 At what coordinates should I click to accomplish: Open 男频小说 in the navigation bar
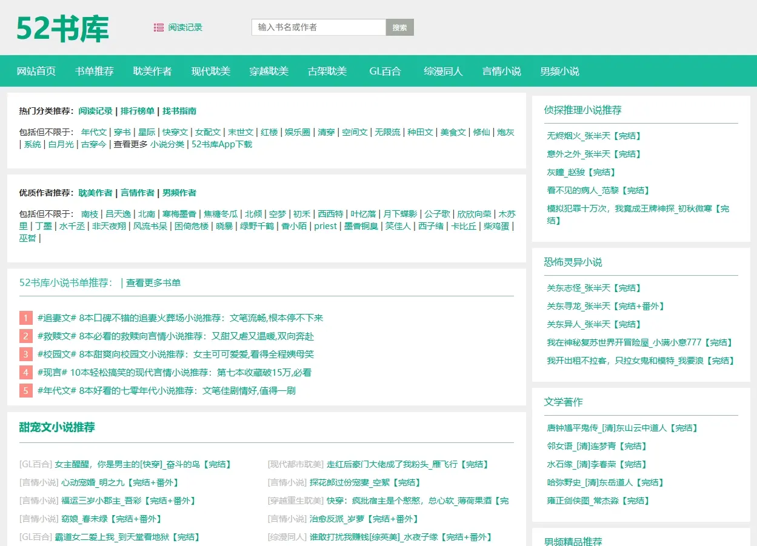tap(560, 71)
